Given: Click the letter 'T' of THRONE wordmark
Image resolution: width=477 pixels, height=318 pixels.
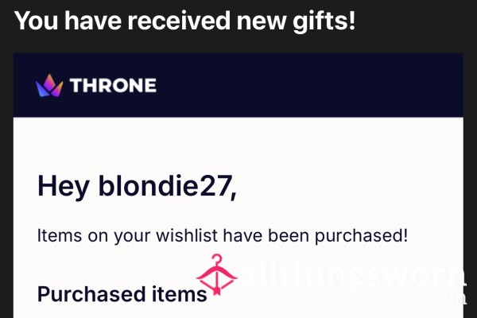Looking at the screenshot, I should (x=76, y=85).
